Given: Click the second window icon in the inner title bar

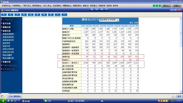Looking at the screenshot, I should coord(97,10).
